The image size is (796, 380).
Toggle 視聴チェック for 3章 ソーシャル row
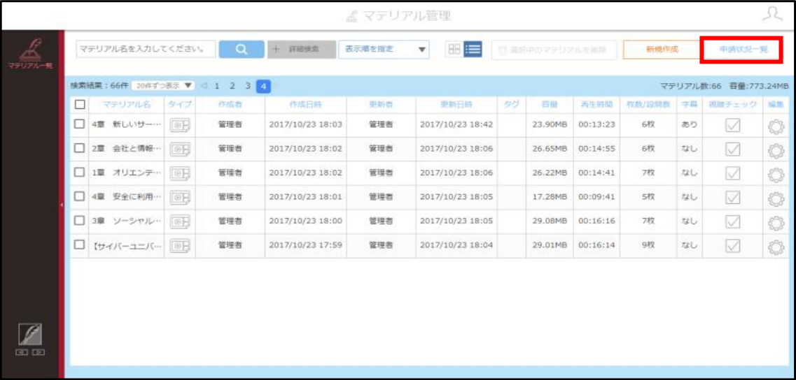(x=732, y=221)
